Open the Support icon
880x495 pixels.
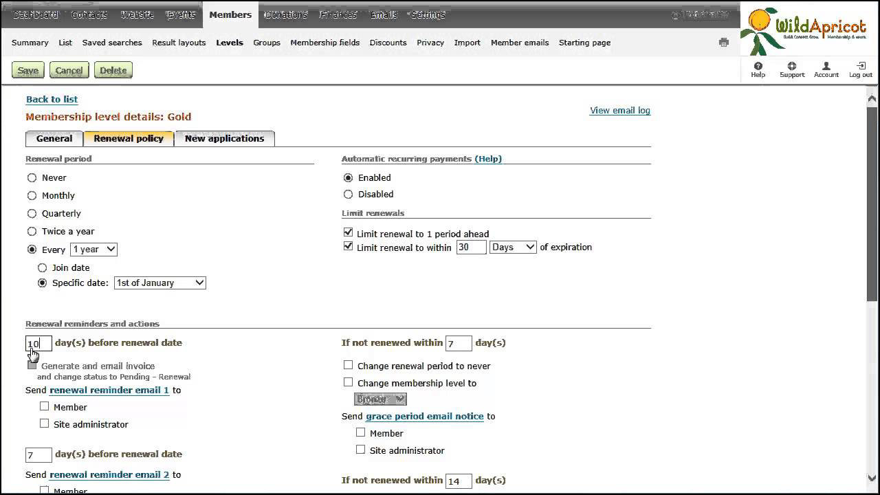(792, 69)
